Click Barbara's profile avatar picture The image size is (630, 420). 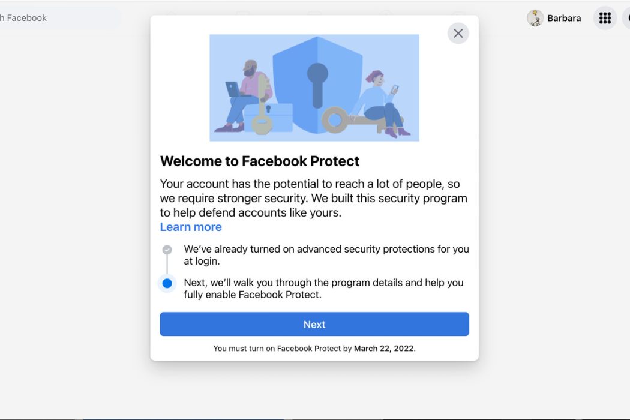click(535, 18)
